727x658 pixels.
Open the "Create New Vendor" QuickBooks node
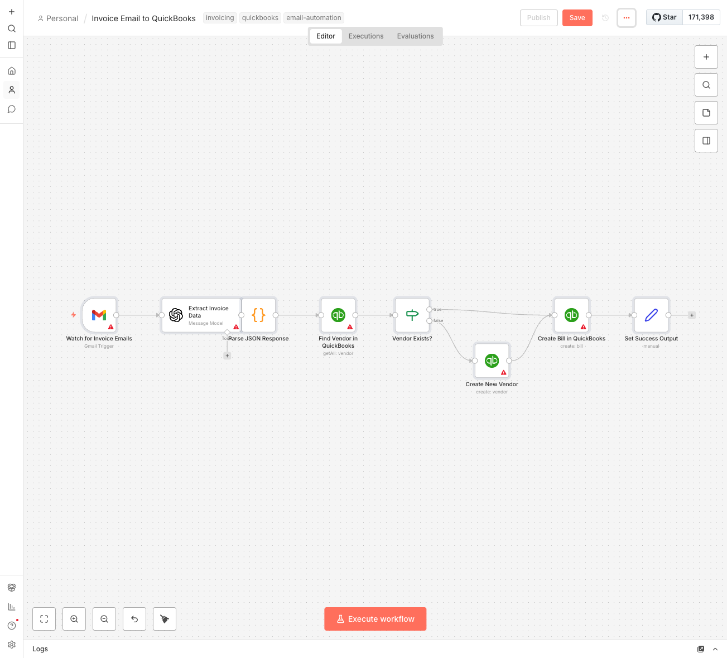pos(492,361)
